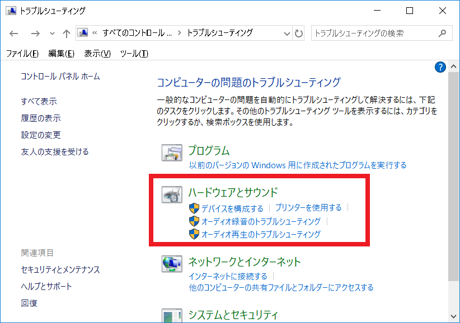460x323 pixels.
Task: Click the ネットワークとインターネット category icon
Action: click(x=172, y=264)
